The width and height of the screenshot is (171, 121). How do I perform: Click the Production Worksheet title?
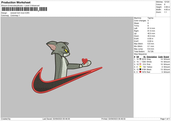(16, 2)
